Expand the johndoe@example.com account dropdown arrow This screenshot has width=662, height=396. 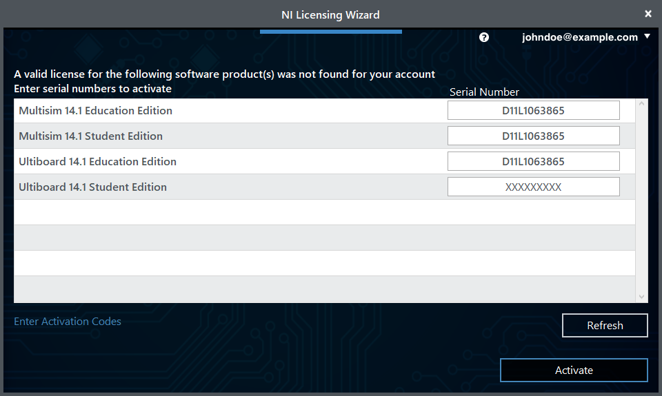[x=647, y=37]
